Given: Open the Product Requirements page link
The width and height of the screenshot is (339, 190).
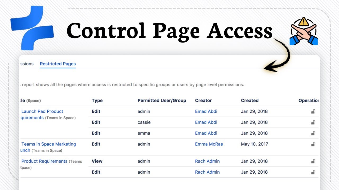Looking at the screenshot, I should [44, 161].
